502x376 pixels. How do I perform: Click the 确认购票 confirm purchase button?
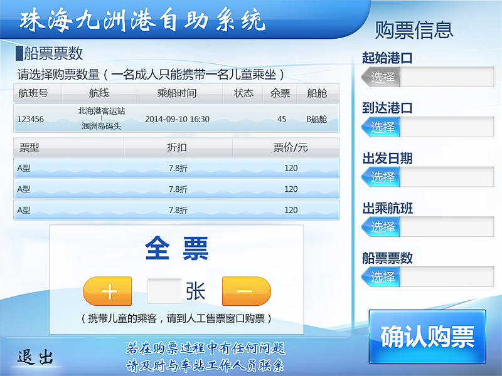click(427, 337)
